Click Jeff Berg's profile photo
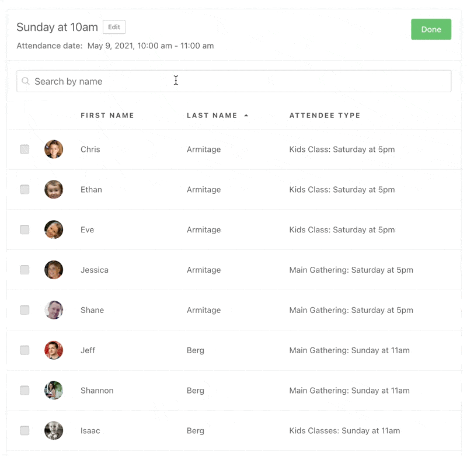 [x=54, y=350]
